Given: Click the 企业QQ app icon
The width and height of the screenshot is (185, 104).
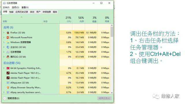Looking at the screenshot, I should pyautogui.click(x=8, y=47).
